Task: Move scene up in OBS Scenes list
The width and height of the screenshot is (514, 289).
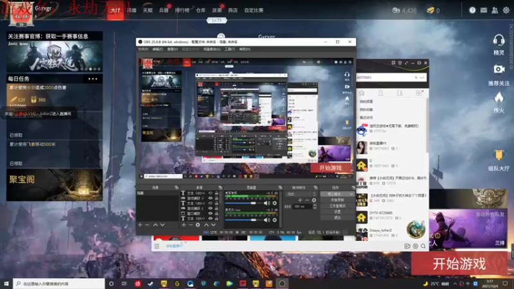Action: coord(155,225)
